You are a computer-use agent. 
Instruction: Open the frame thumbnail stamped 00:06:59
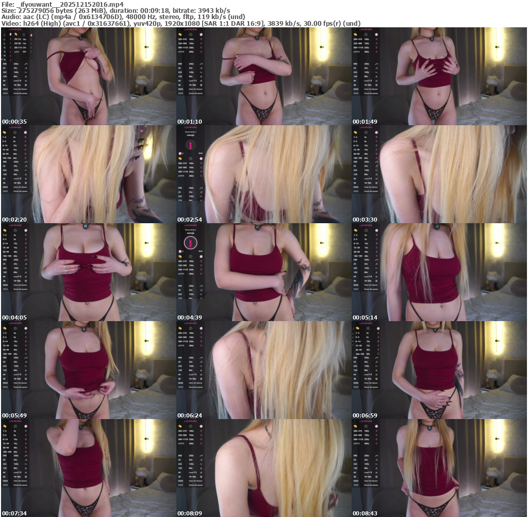[439, 370]
